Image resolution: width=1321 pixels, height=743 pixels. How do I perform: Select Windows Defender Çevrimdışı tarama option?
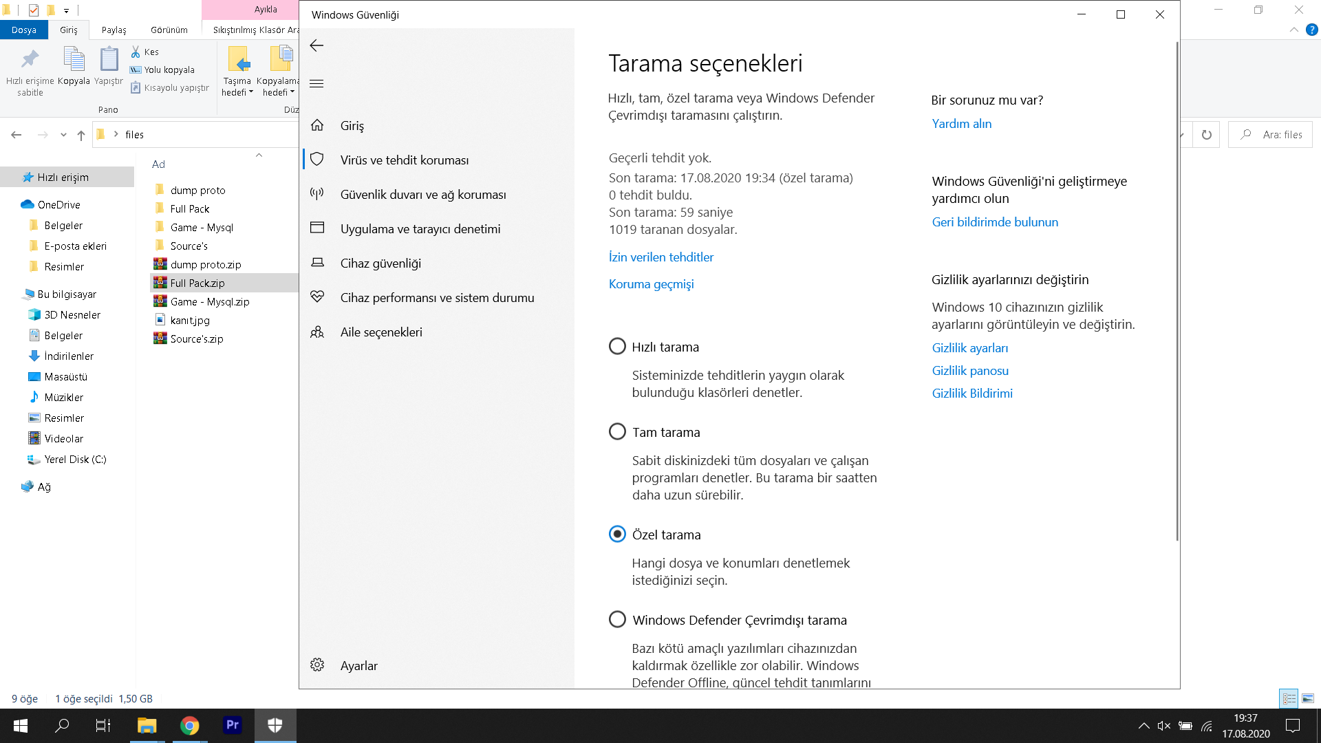[x=617, y=619]
